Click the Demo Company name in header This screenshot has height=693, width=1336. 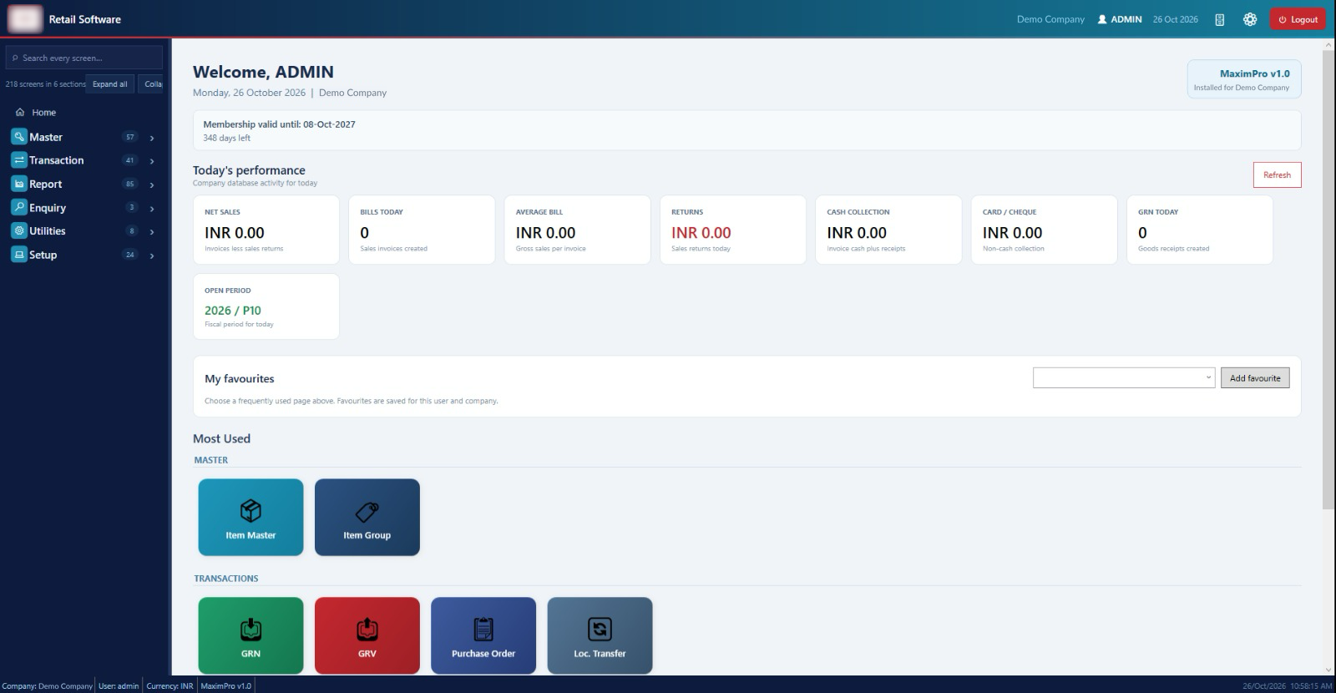point(1050,19)
